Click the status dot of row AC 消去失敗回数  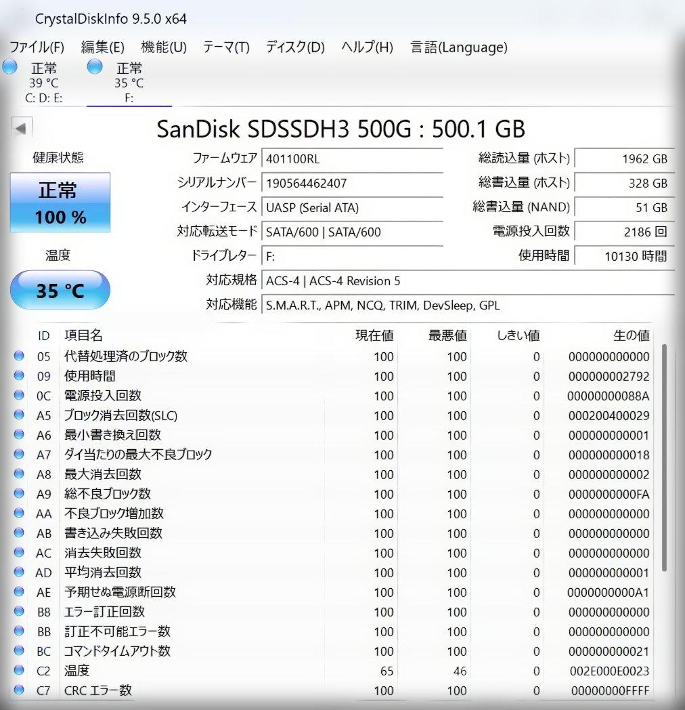pyautogui.click(x=19, y=552)
